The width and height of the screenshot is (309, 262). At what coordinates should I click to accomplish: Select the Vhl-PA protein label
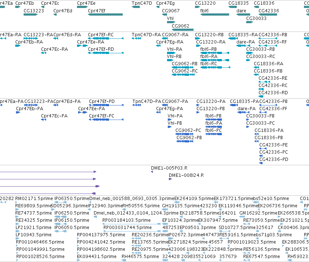click(x=175, y=116)
